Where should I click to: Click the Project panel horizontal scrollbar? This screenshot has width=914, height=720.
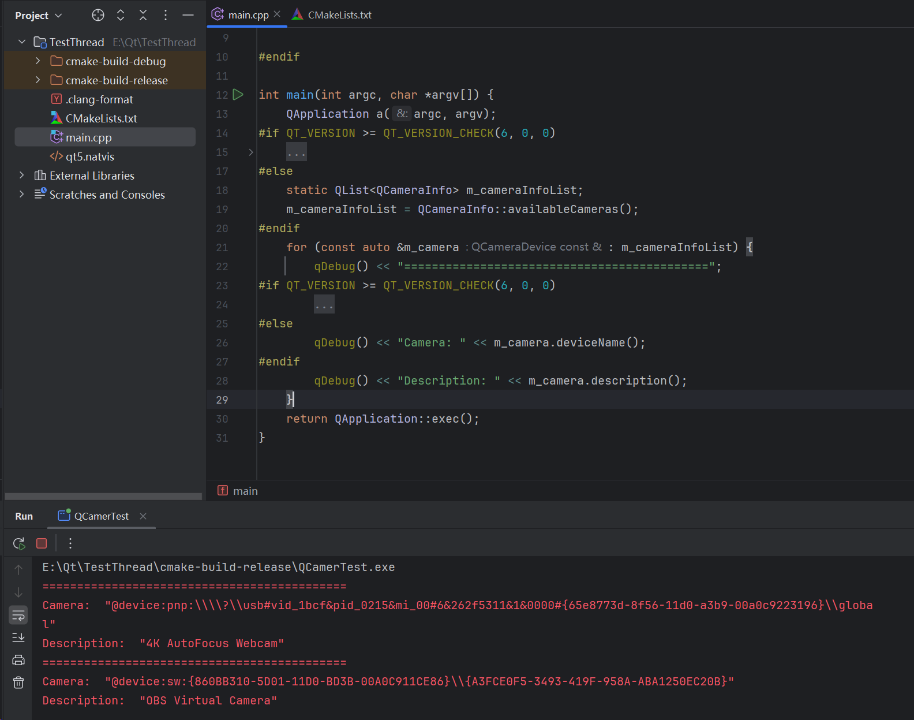coord(104,497)
